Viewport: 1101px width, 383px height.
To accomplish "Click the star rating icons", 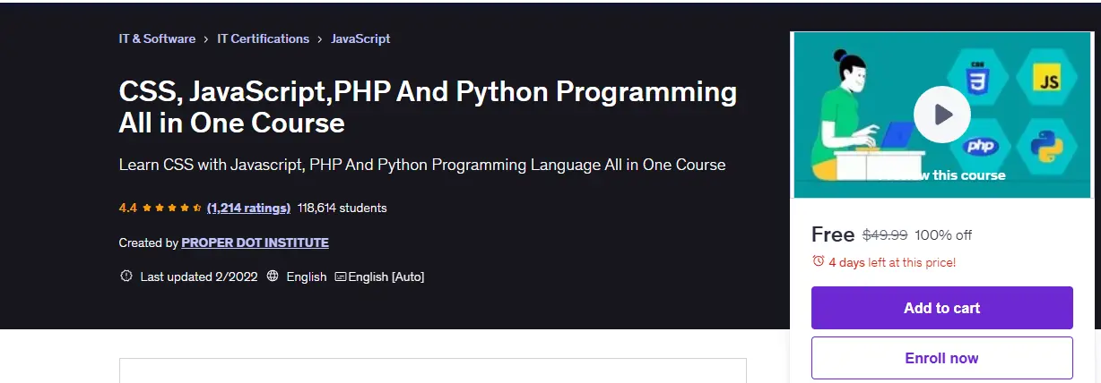I will pos(172,208).
